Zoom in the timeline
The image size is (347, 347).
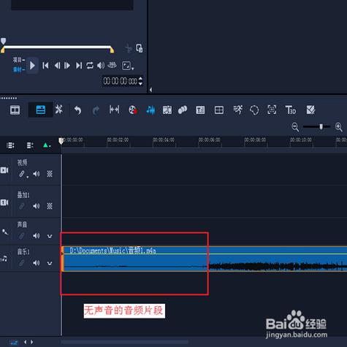click(x=339, y=127)
